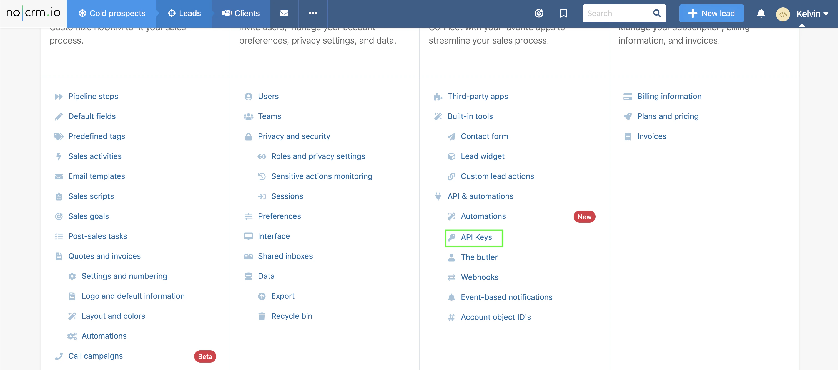Viewport: 838px width, 370px height.
Task: Switch to the Clients tab
Action: [241, 13]
